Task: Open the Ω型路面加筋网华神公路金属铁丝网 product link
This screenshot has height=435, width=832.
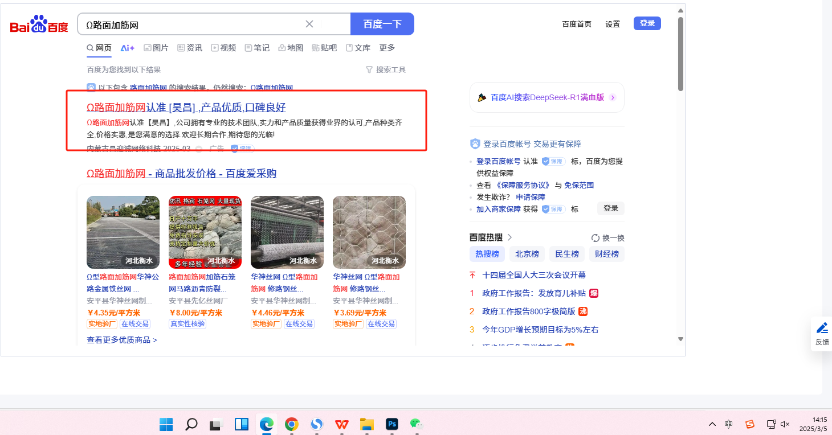Action: (123, 283)
